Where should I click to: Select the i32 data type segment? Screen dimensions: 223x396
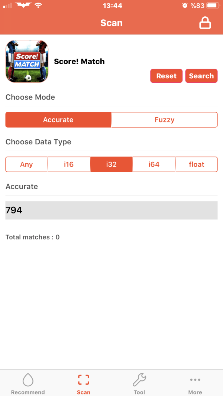pyautogui.click(x=111, y=164)
